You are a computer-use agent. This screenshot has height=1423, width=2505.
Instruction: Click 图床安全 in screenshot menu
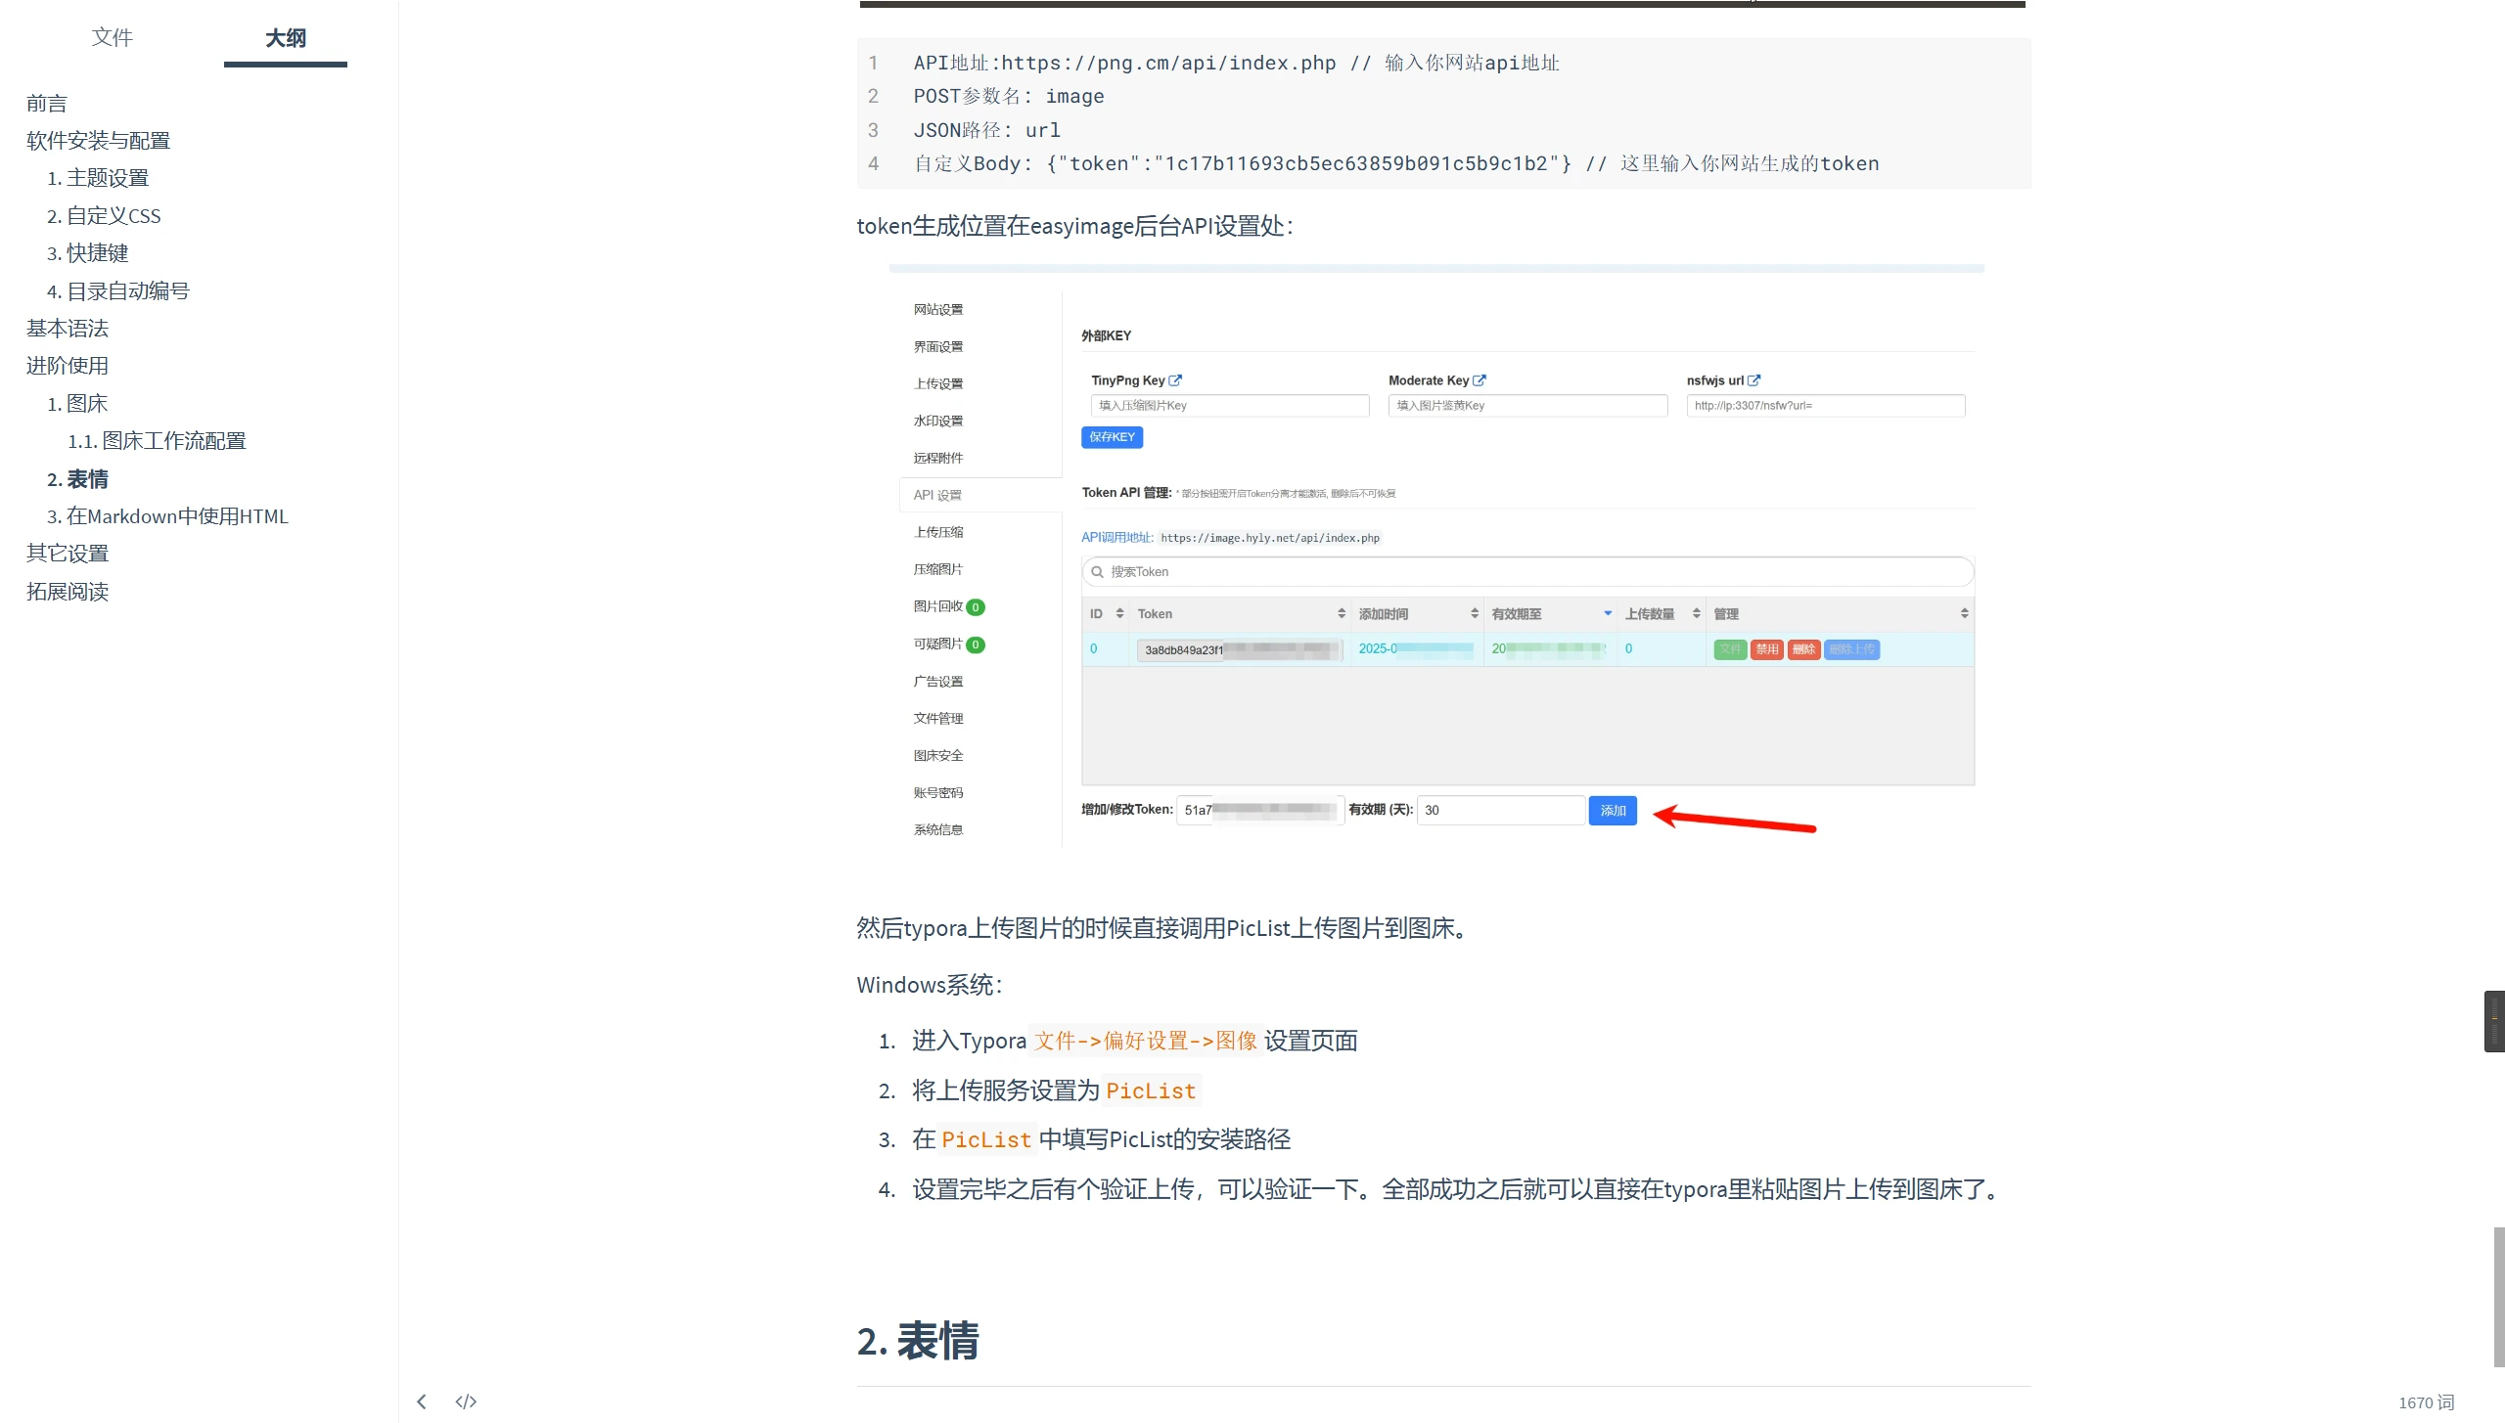click(x=938, y=755)
